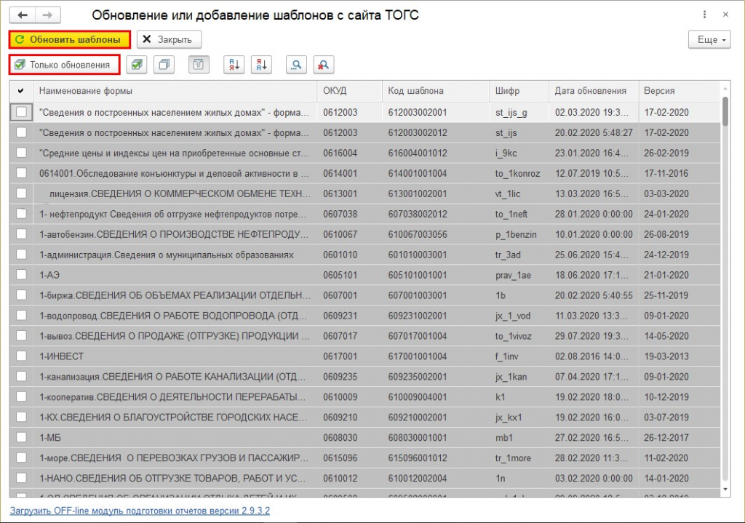Select the 1-администрация.Сведения о муниципальных образованиях row
Viewport: 745px width, 523px height.
(x=365, y=255)
